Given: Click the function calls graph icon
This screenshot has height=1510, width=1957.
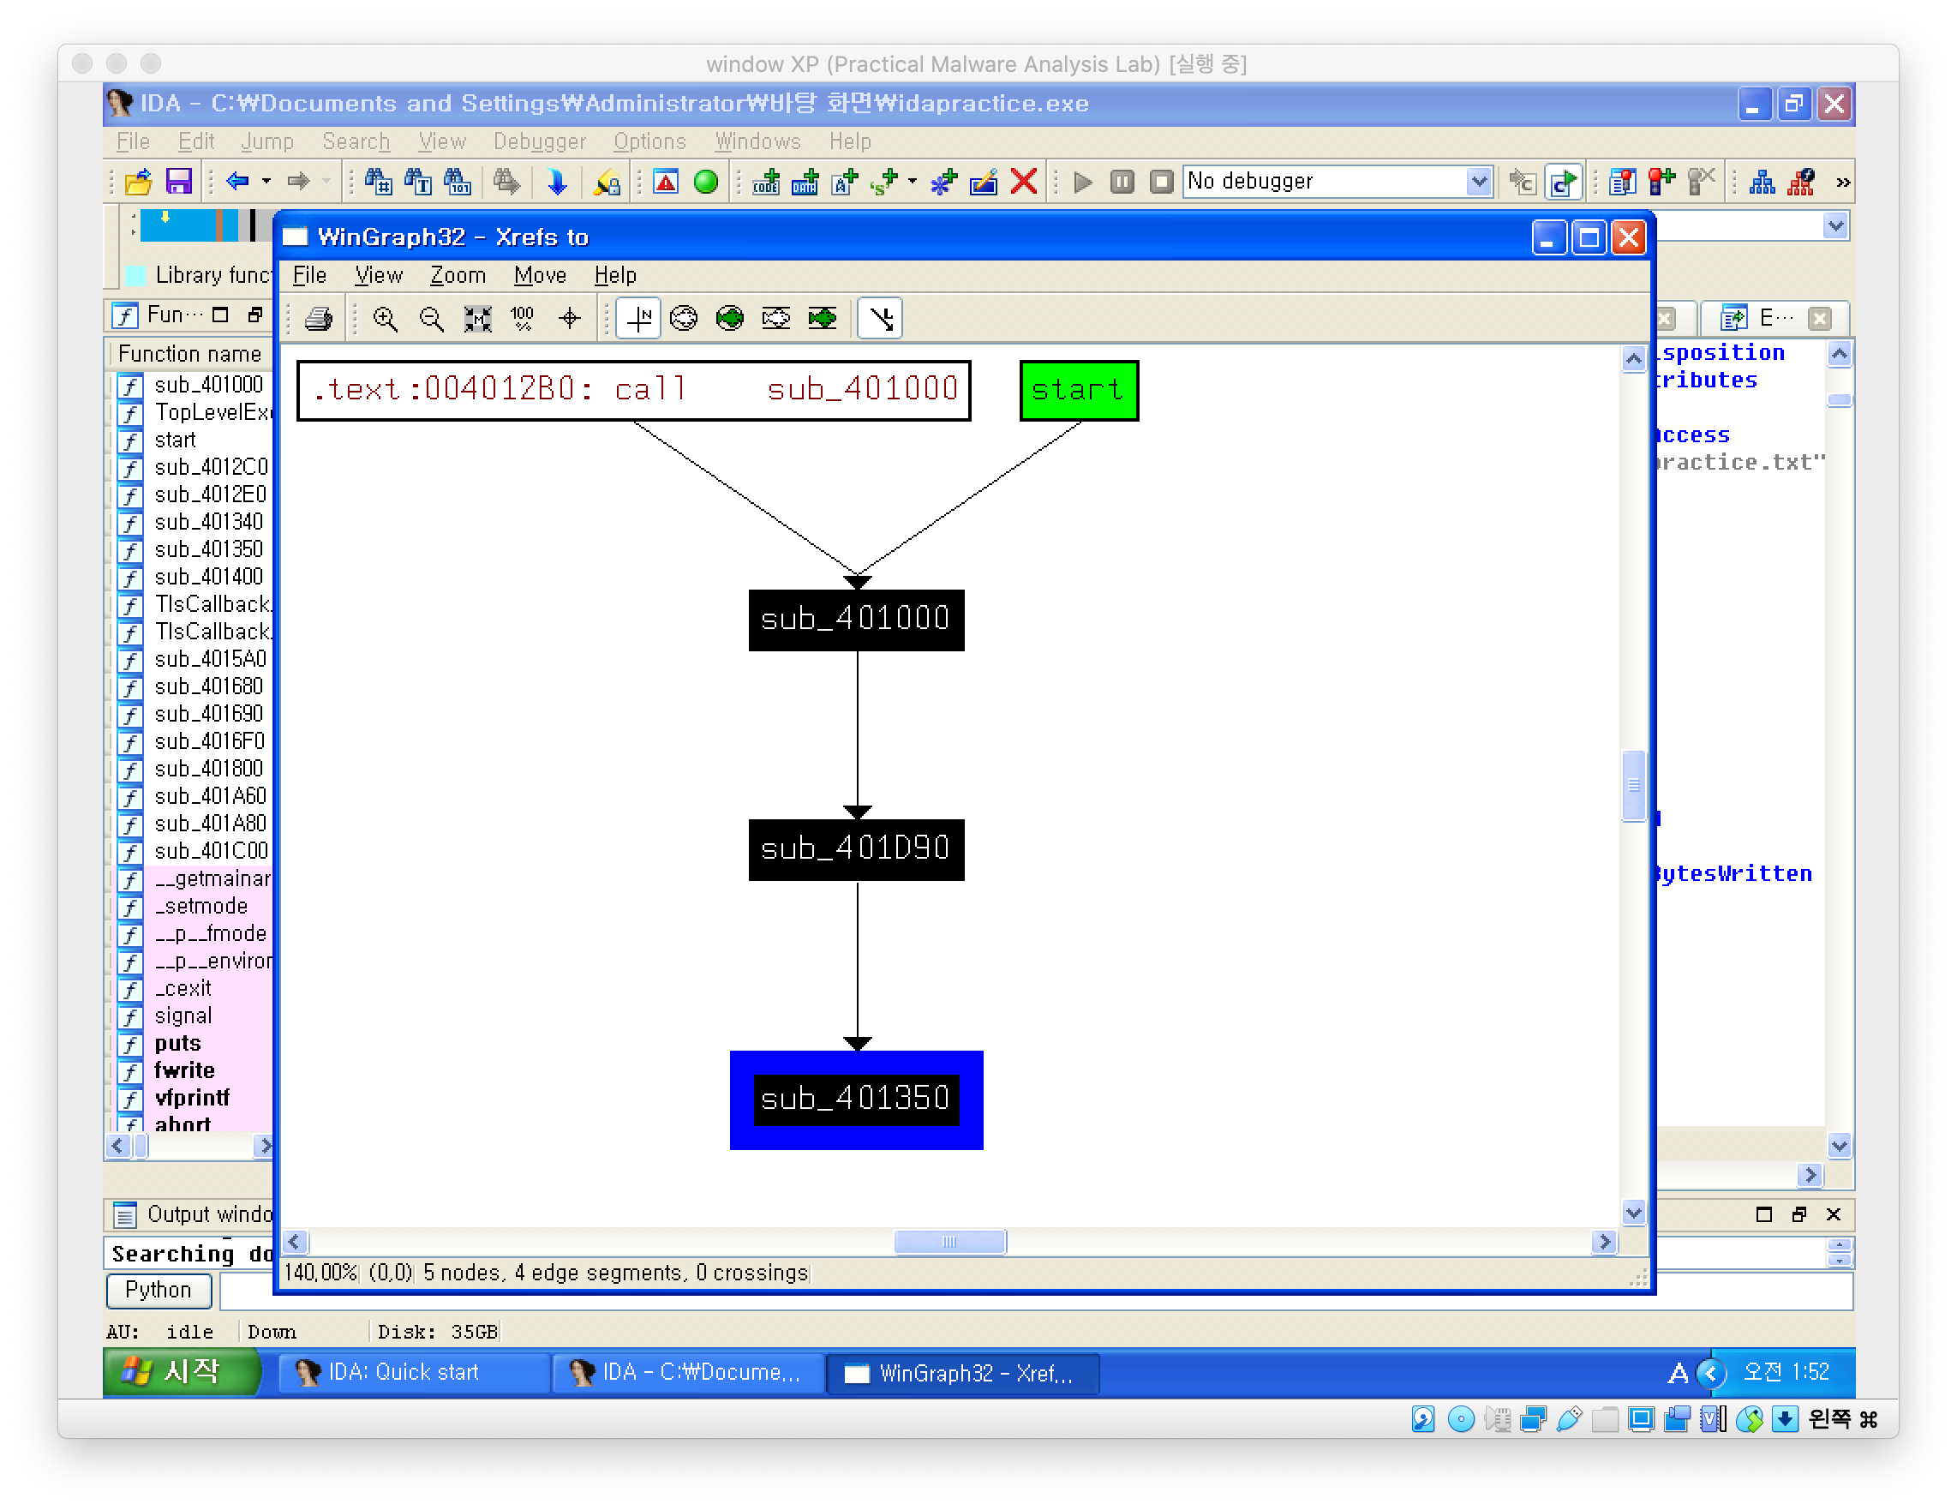Looking at the screenshot, I should [1762, 183].
